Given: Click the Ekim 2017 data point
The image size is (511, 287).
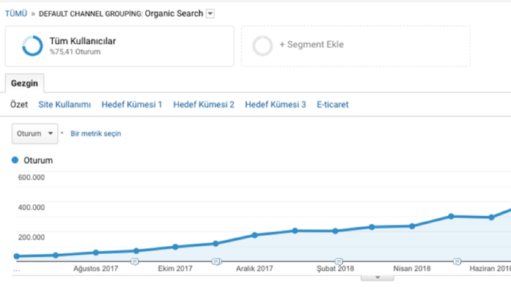Looking at the screenshot, I should [x=175, y=247].
